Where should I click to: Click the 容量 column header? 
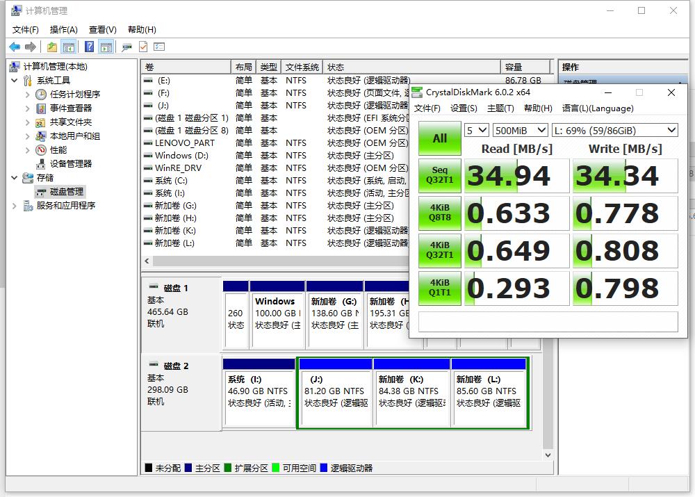525,67
